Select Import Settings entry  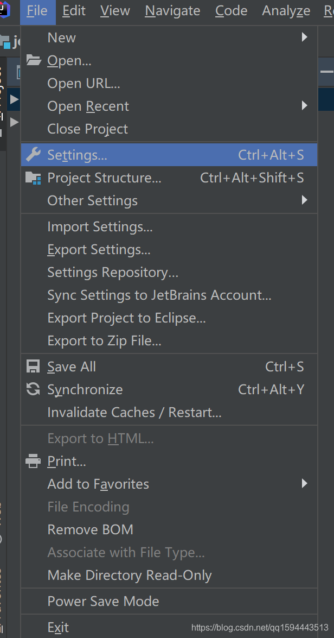click(100, 226)
